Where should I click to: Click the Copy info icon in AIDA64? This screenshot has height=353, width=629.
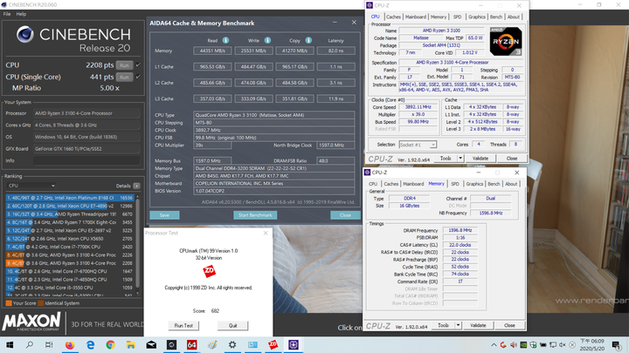[308, 40]
